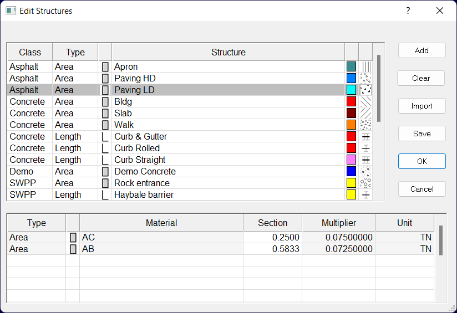Click the area icon beside AB material
This screenshot has width=457, height=313.
pyautogui.click(x=73, y=249)
